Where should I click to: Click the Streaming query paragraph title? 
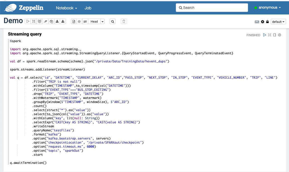[25, 34]
